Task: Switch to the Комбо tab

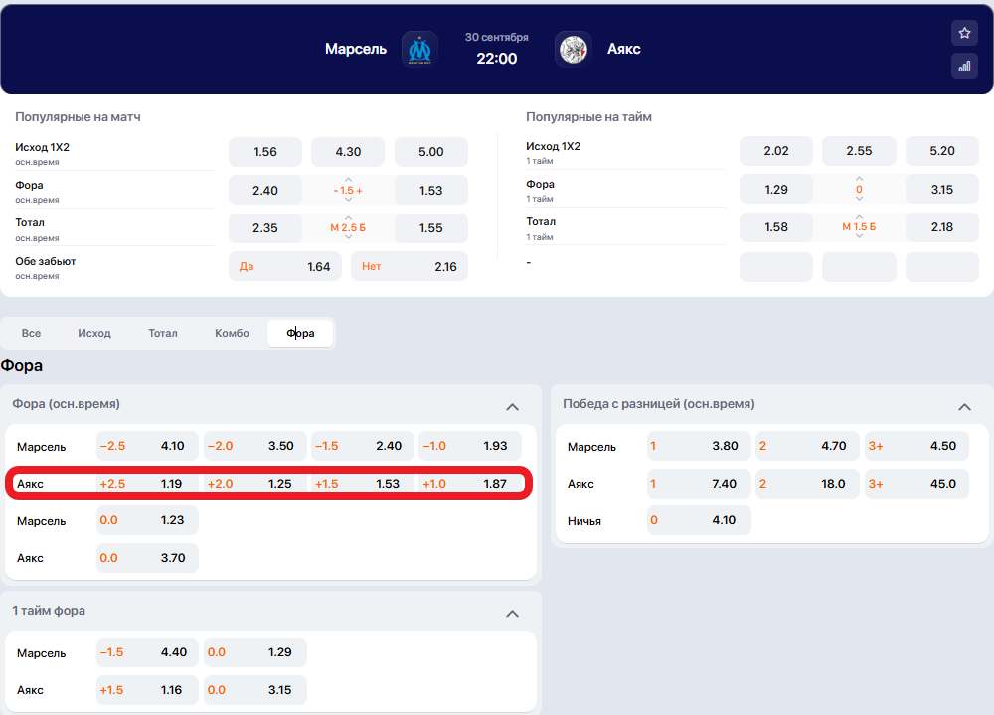Action: [x=232, y=333]
